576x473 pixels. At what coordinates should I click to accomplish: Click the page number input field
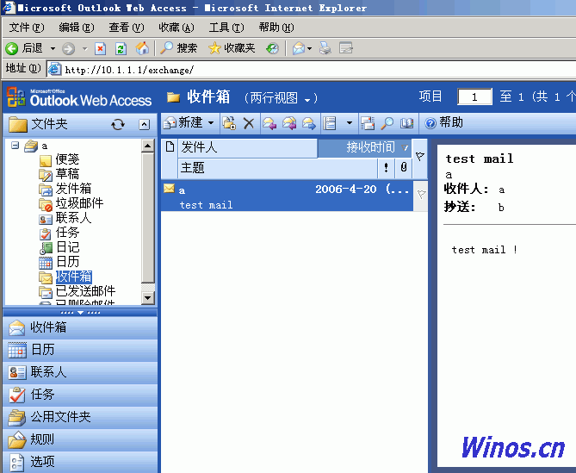474,97
